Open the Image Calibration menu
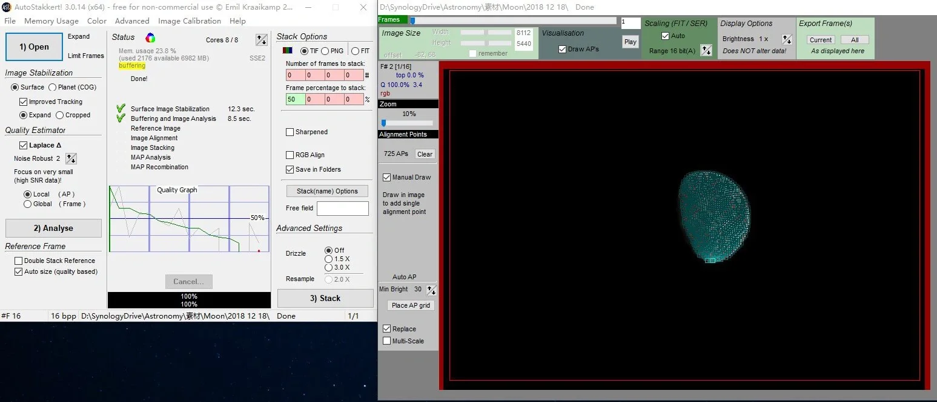This screenshot has width=937, height=402. click(190, 21)
